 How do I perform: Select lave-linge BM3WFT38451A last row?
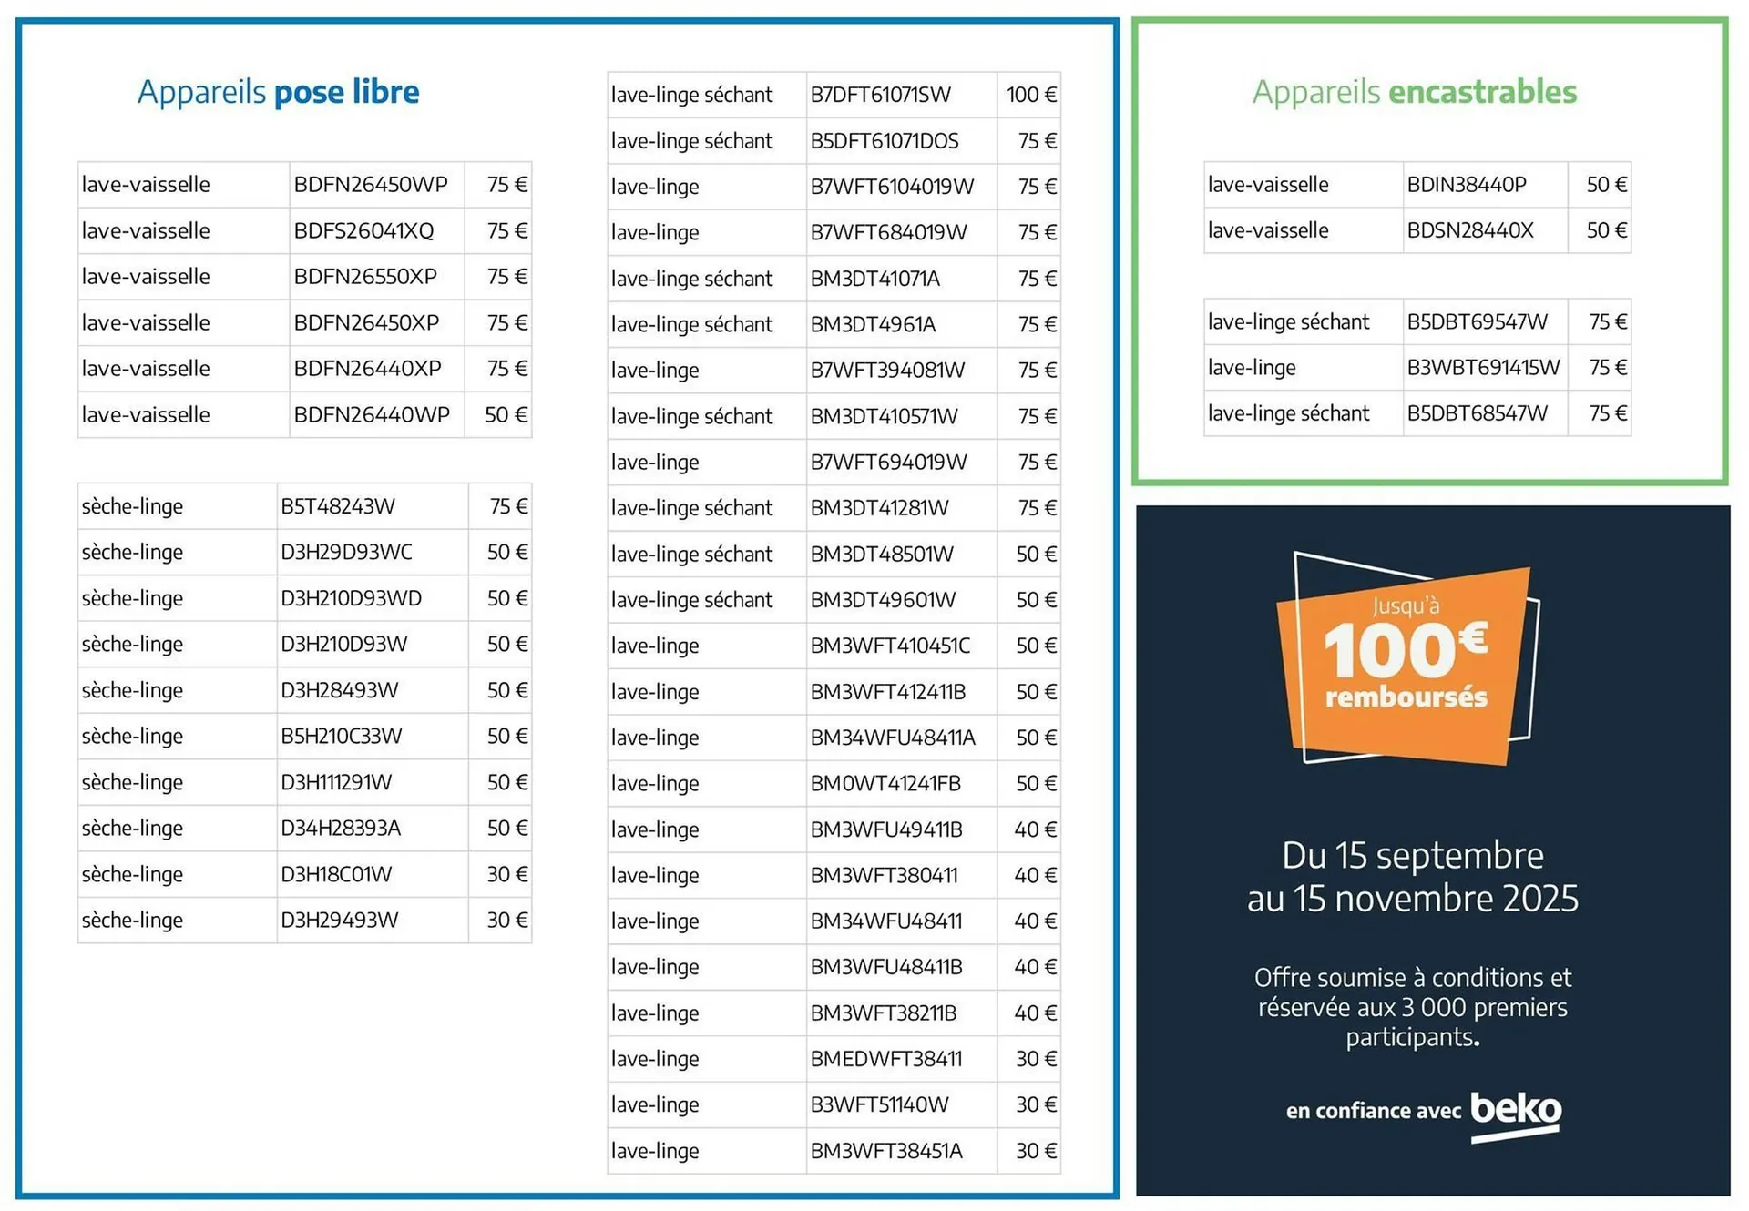(x=885, y=1151)
